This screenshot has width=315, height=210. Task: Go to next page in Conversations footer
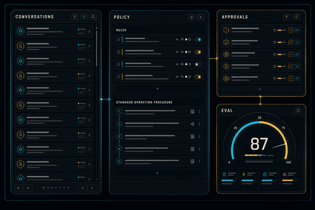tap(92, 188)
